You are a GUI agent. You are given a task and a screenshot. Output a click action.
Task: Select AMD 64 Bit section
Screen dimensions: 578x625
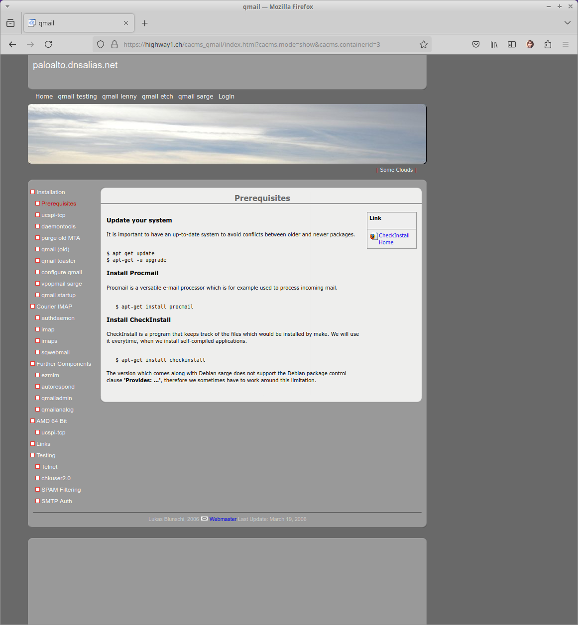[x=51, y=421]
